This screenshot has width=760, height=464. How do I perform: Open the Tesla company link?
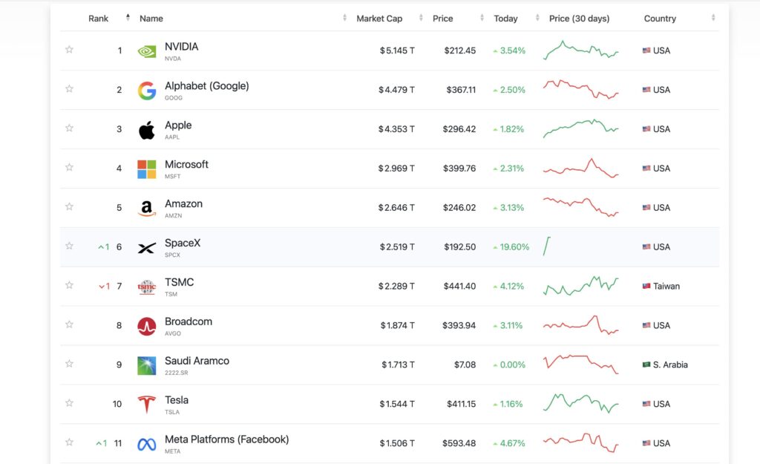coord(177,400)
